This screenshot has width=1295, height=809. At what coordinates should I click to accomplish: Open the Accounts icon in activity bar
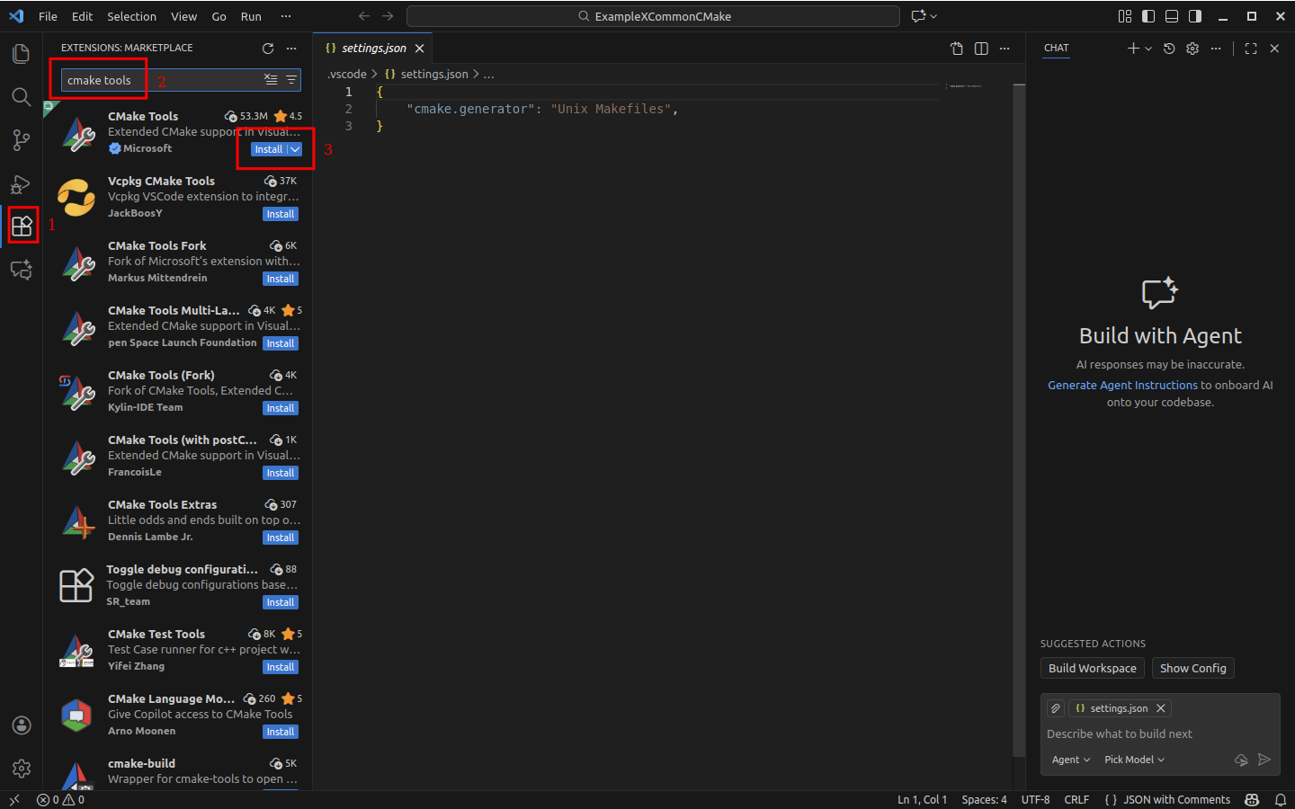point(21,725)
